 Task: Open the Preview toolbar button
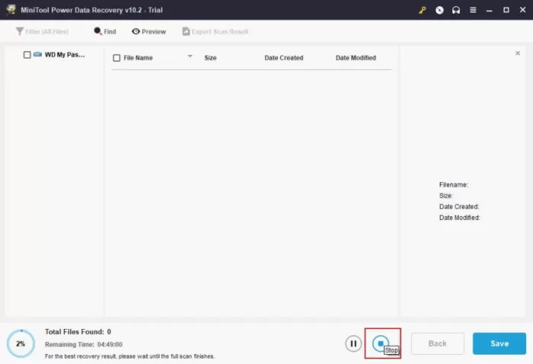coord(149,31)
